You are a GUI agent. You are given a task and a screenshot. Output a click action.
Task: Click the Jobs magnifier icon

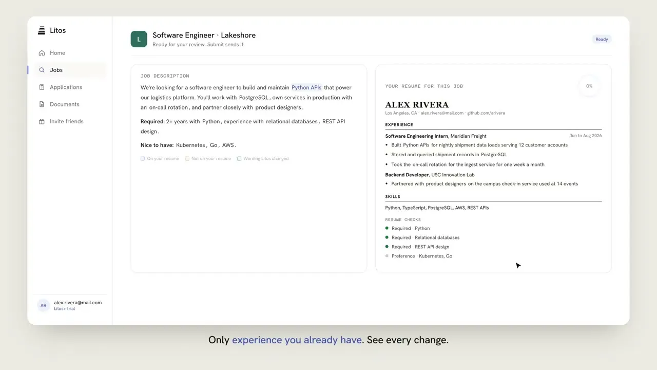[42, 70]
